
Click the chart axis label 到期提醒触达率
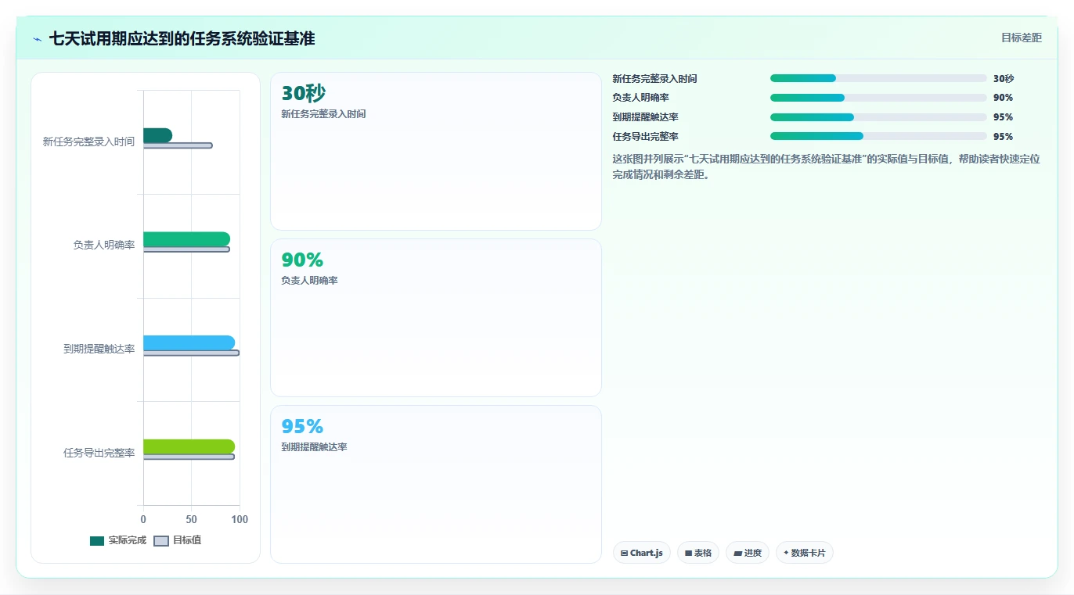coord(99,349)
